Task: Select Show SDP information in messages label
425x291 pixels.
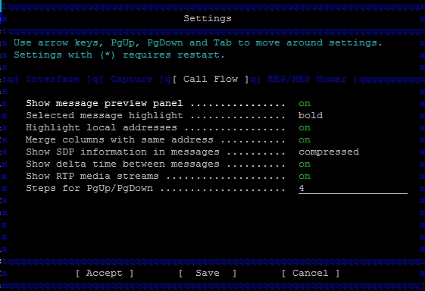Action: pos(123,152)
